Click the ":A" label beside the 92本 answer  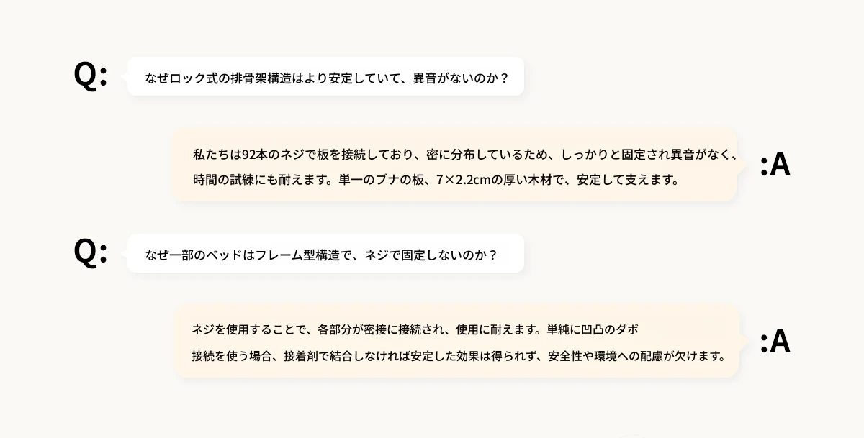(x=775, y=165)
